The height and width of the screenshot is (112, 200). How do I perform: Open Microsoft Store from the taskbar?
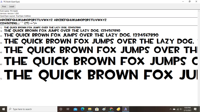coord(97,109)
